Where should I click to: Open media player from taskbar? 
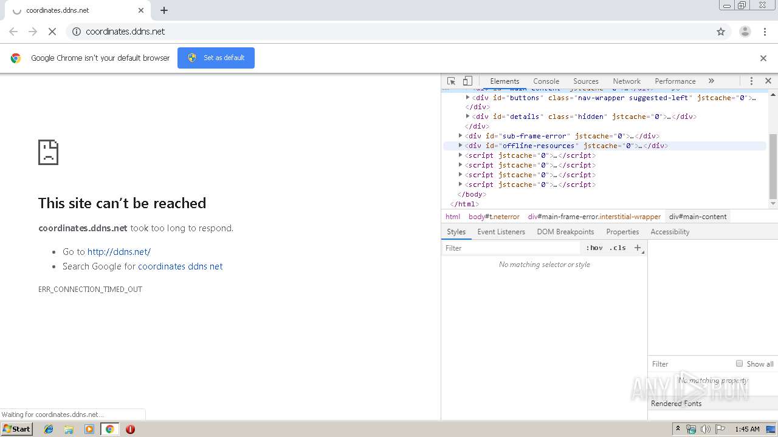tap(89, 429)
